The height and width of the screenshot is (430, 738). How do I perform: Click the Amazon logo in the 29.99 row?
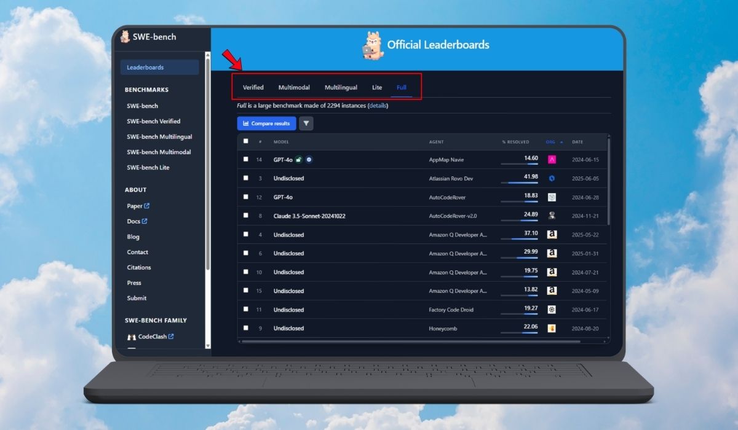[x=552, y=253]
